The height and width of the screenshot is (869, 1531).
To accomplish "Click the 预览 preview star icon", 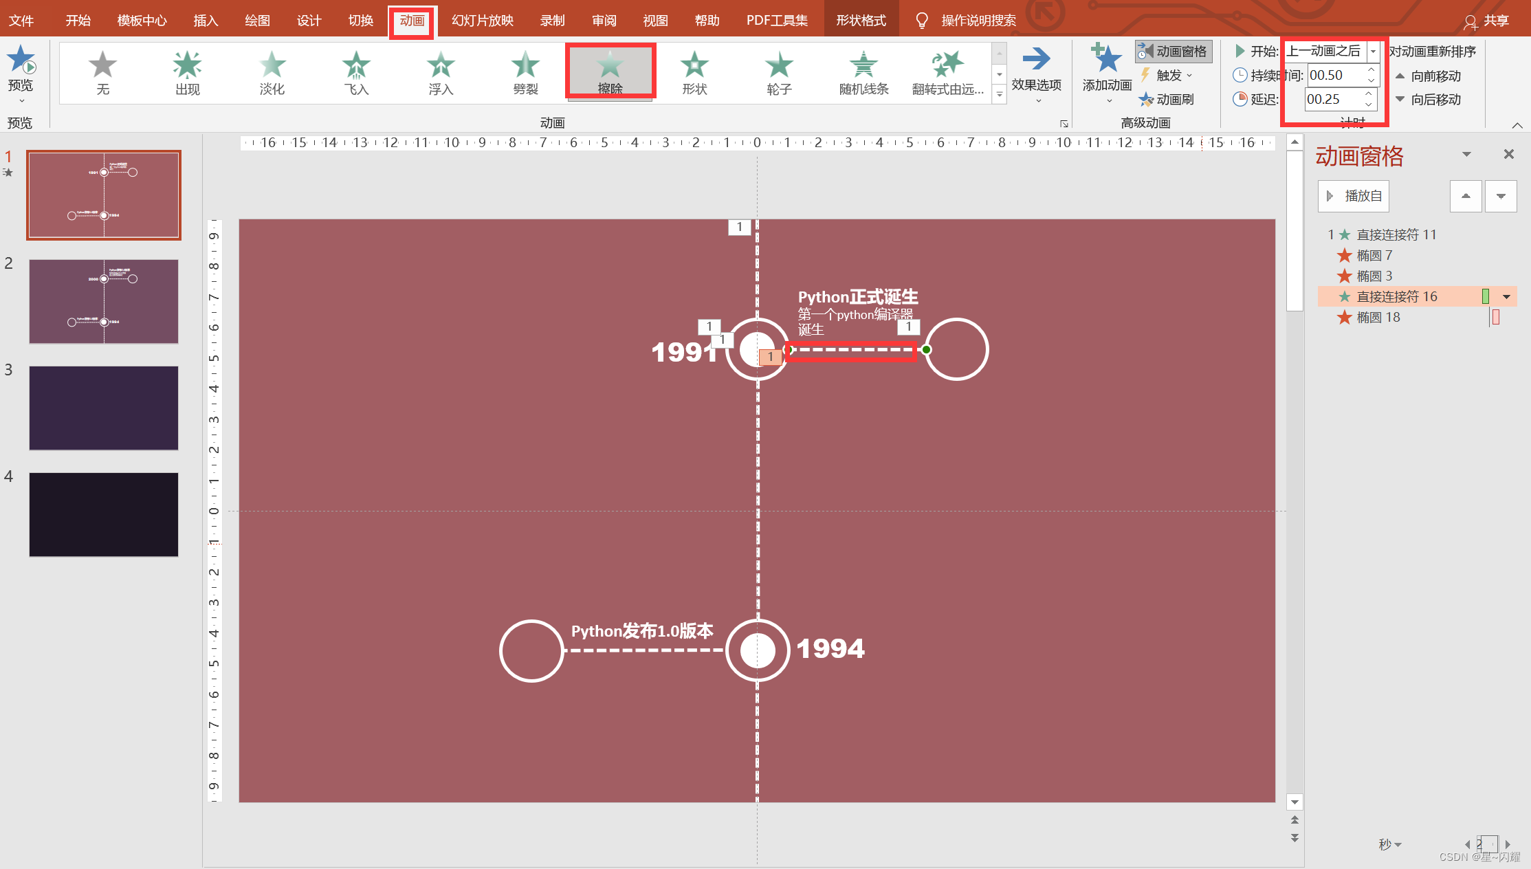I will point(21,60).
